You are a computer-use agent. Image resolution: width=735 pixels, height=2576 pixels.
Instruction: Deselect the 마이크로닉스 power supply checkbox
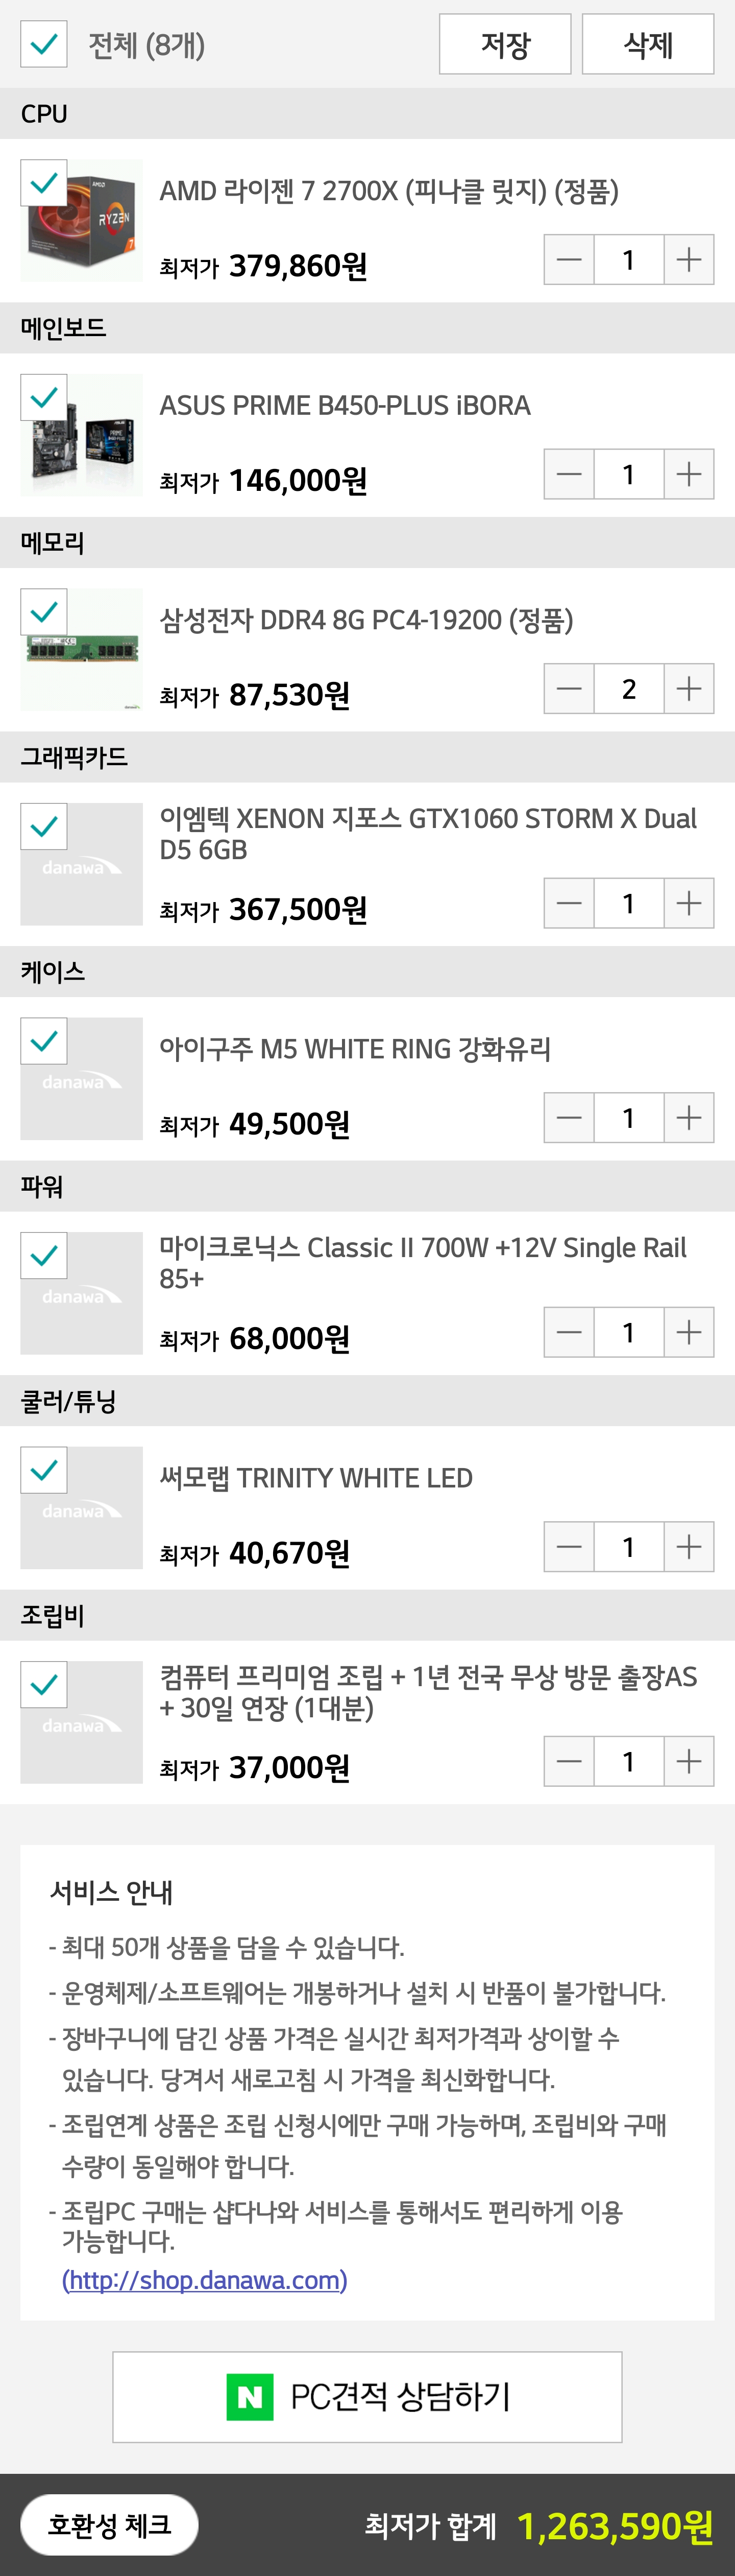[x=44, y=1256]
